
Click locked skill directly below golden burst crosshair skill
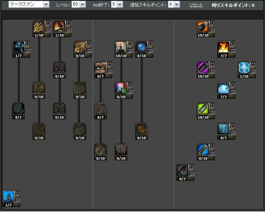[x=80, y=88]
